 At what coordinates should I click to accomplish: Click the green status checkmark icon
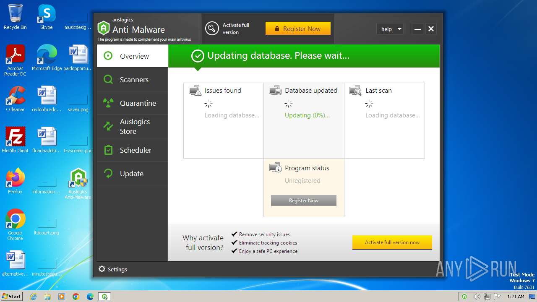point(198,56)
